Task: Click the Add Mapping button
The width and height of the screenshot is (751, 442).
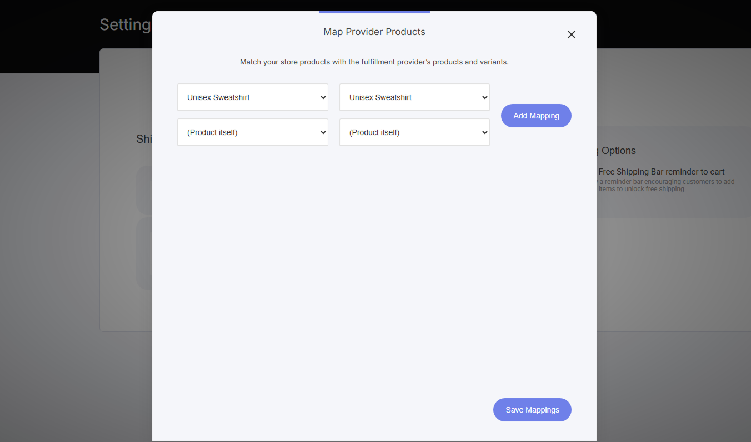Action: 536,116
